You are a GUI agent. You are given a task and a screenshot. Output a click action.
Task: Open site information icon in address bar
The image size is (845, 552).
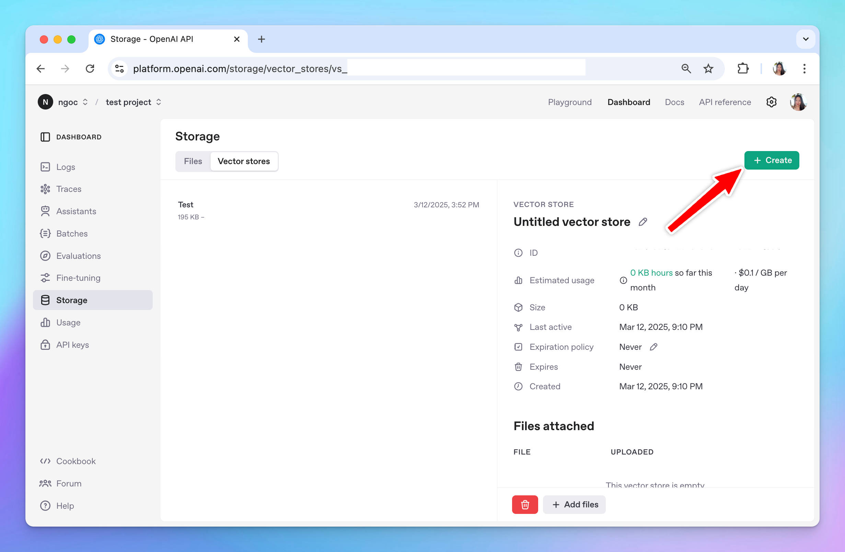tap(120, 69)
